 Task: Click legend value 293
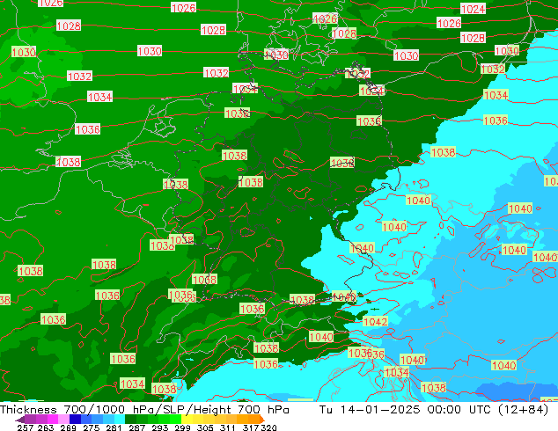[x=159, y=427]
